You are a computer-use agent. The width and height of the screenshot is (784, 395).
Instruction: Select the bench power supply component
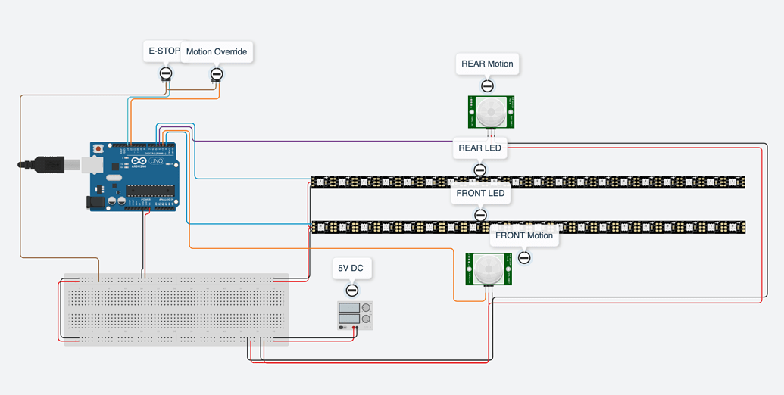[355, 315]
